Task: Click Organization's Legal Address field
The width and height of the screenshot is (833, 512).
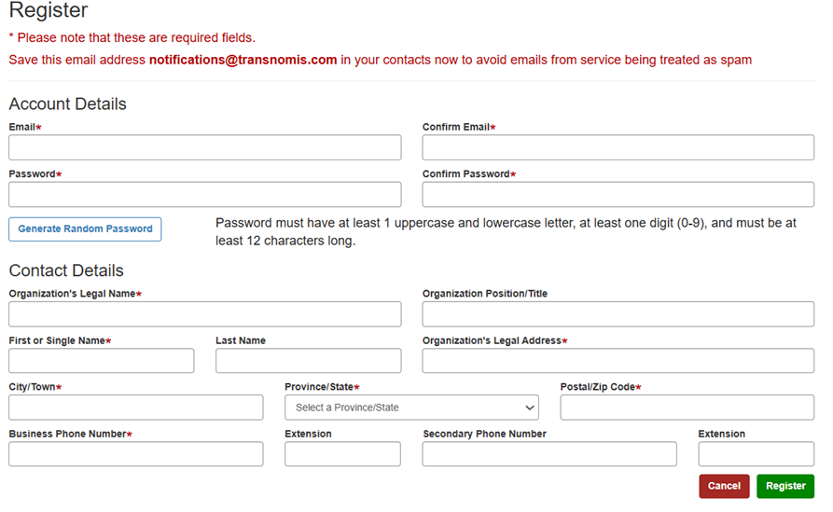Action: point(618,361)
